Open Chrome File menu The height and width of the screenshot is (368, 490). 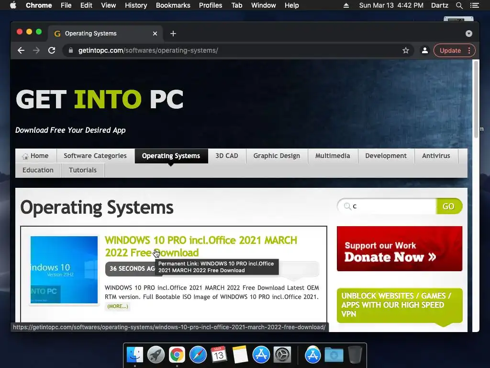(x=66, y=5)
